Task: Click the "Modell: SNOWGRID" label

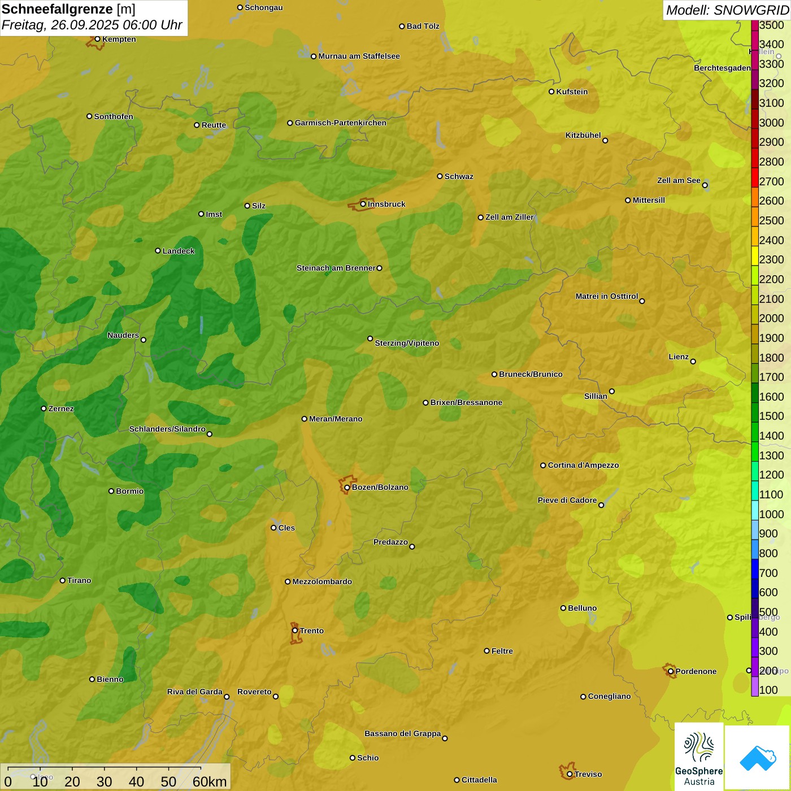Action: point(727,10)
